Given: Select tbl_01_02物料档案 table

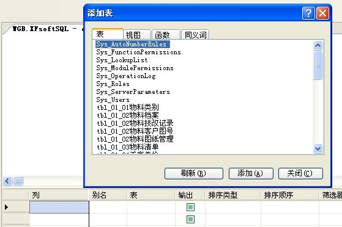Looking at the screenshot, I should pos(128,115).
